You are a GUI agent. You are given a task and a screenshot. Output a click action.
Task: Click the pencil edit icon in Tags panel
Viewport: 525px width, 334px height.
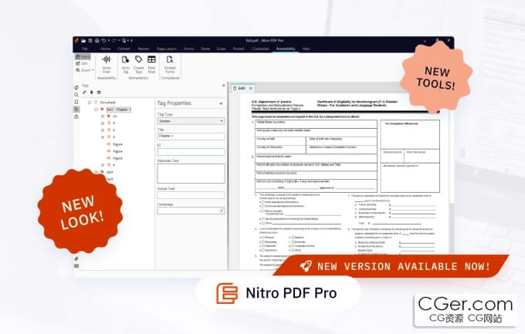click(x=84, y=93)
